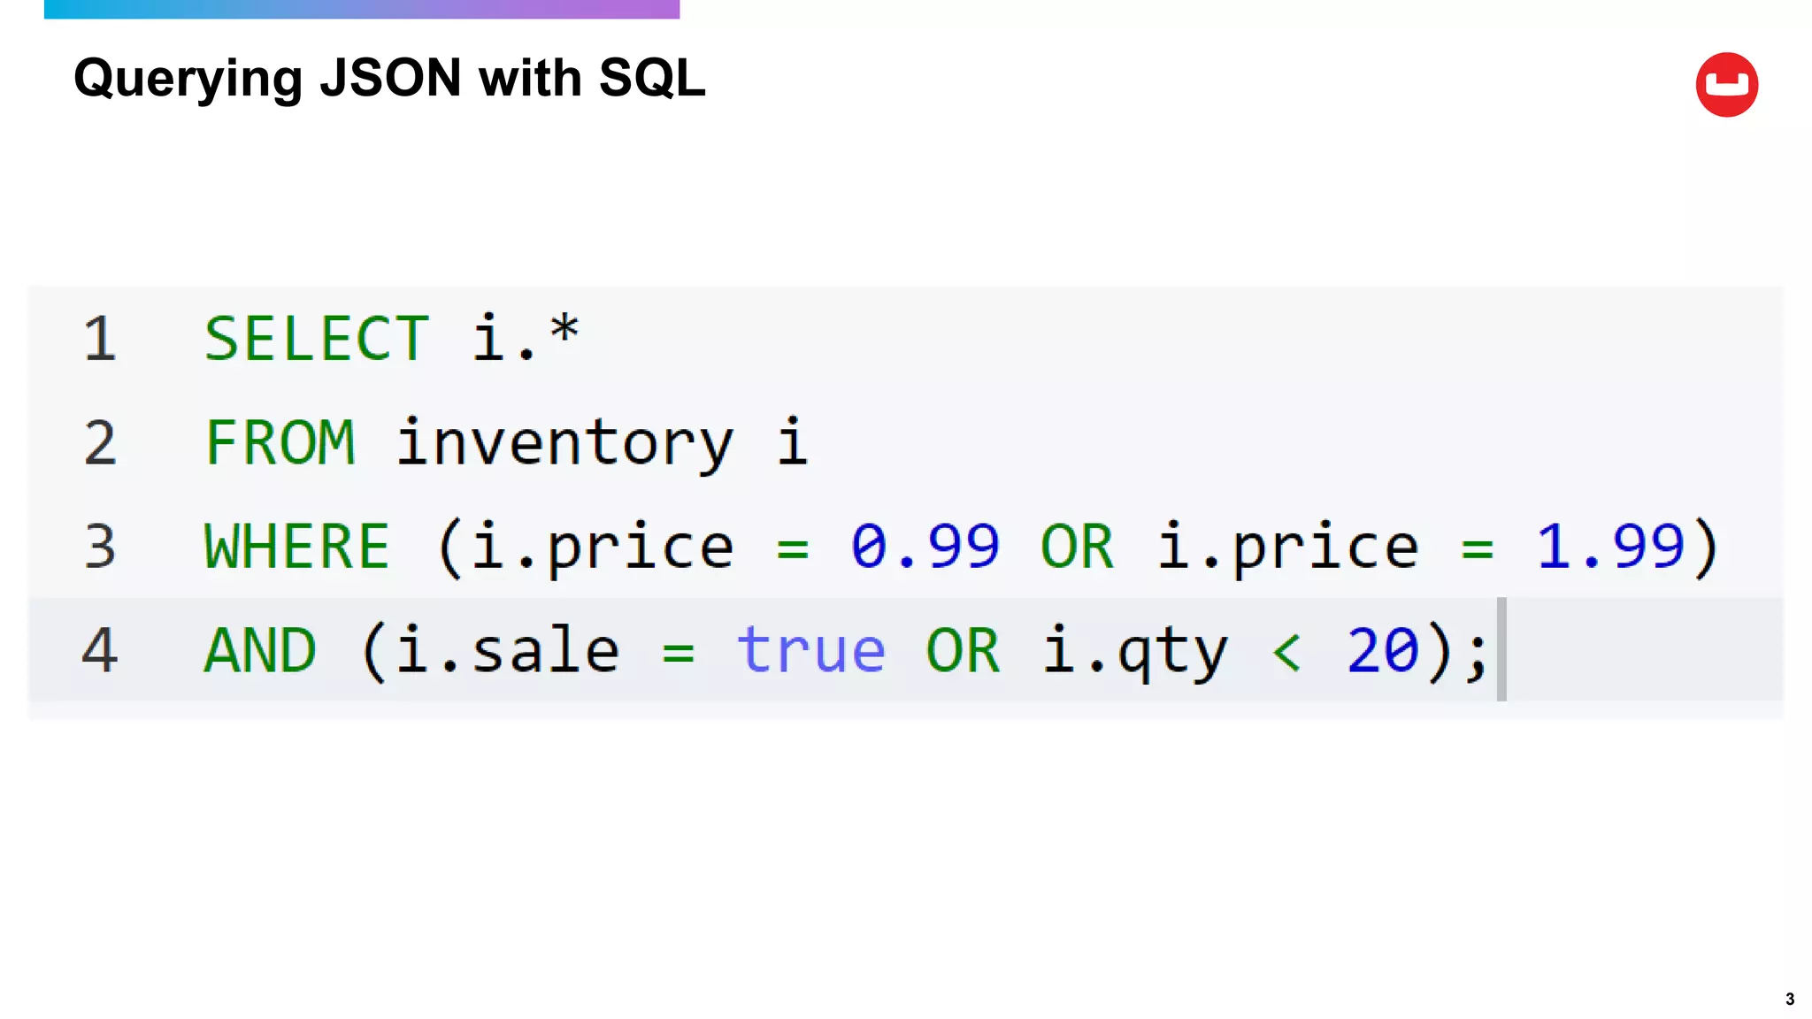1812x1019 pixels.
Task: Click the SELECT keyword on line 1
Action: [x=317, y=338]
